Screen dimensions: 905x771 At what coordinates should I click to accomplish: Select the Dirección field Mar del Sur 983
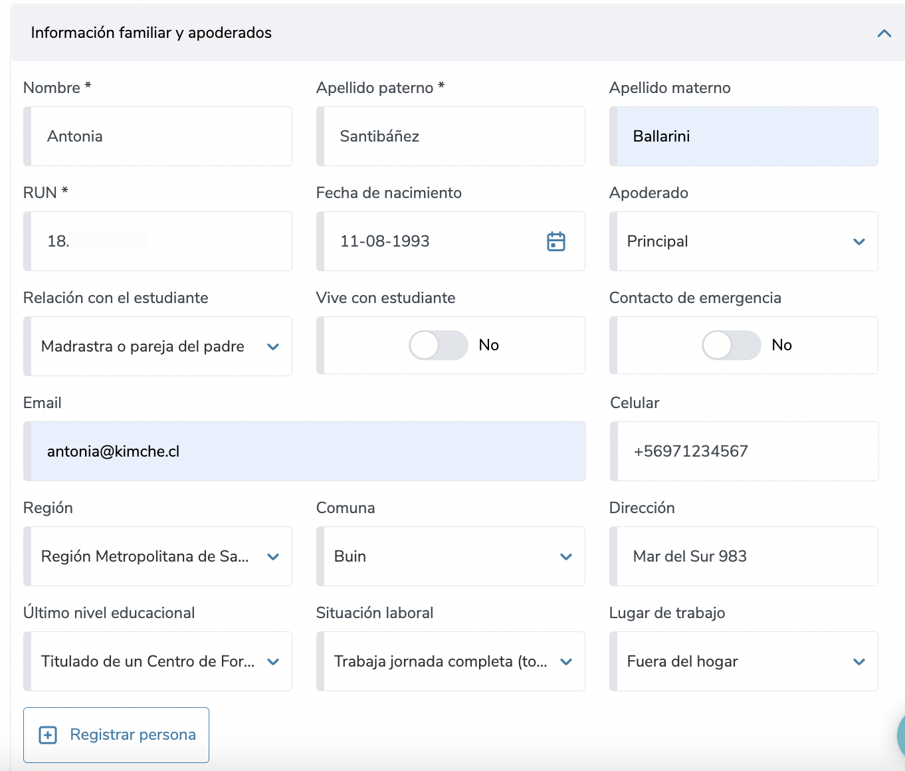coord(744,556)
